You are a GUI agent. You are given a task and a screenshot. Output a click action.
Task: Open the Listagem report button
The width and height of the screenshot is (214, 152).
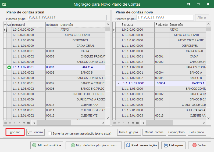pos(173,145)
